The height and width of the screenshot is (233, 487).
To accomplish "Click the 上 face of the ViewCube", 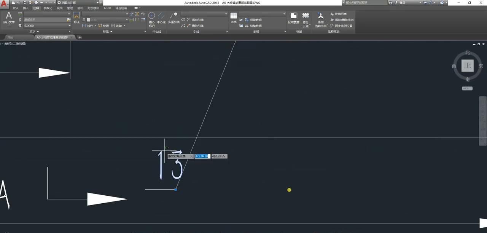I will pos(467,66).
